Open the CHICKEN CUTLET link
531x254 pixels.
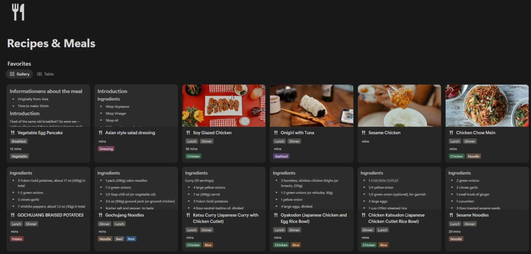386,180
